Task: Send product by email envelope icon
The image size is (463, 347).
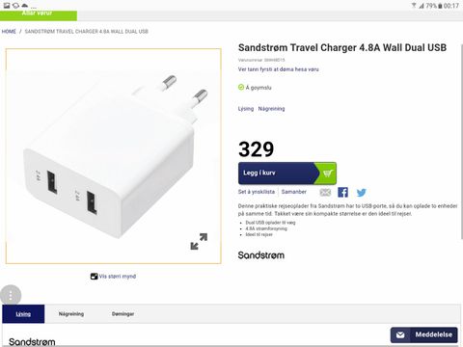Action: pyautogui.click(x=325, y=192)
